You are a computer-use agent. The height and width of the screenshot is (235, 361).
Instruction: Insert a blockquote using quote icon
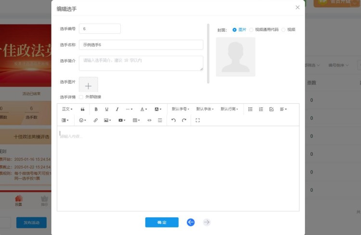pos(83,109)
